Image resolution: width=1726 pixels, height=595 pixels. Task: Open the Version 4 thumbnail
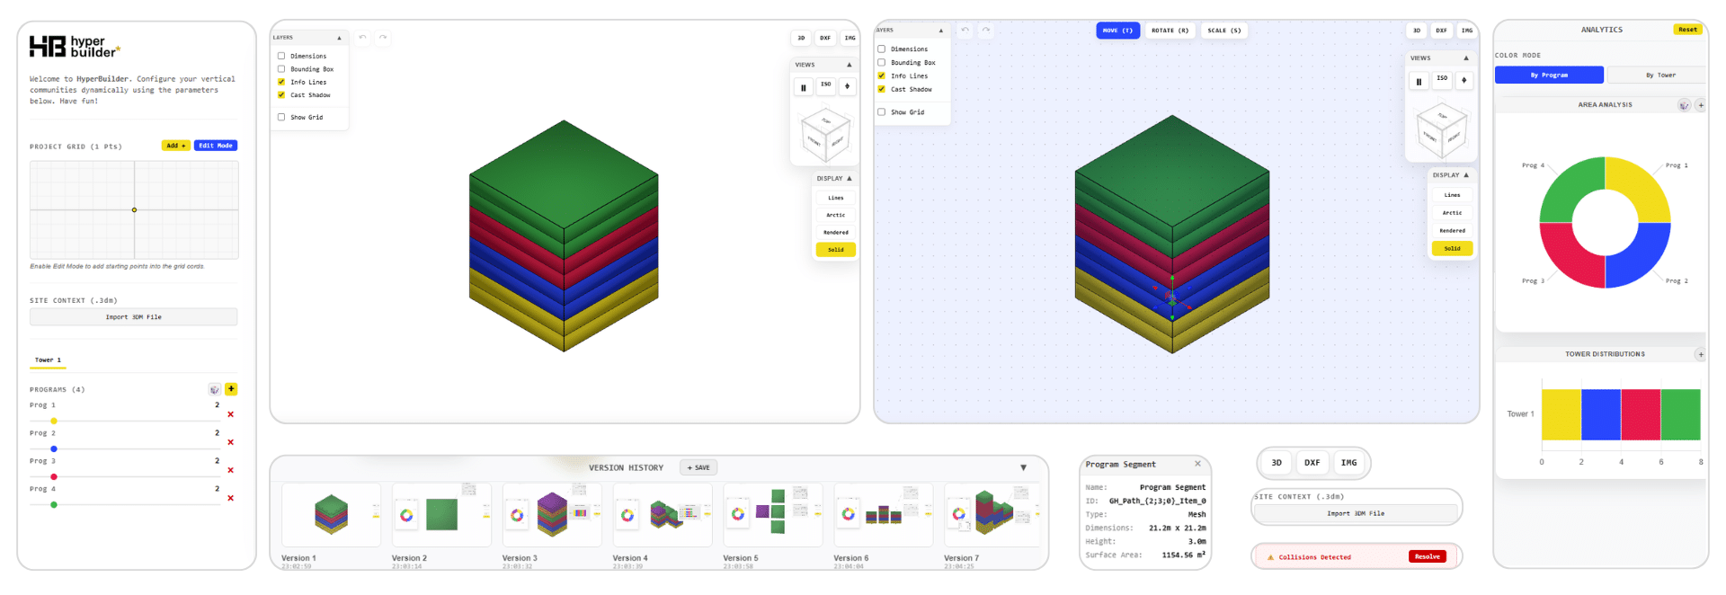tap(662, 515)
